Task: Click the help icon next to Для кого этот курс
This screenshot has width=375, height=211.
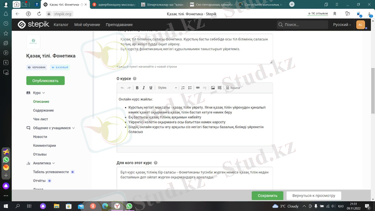Action: click(156, 163)
